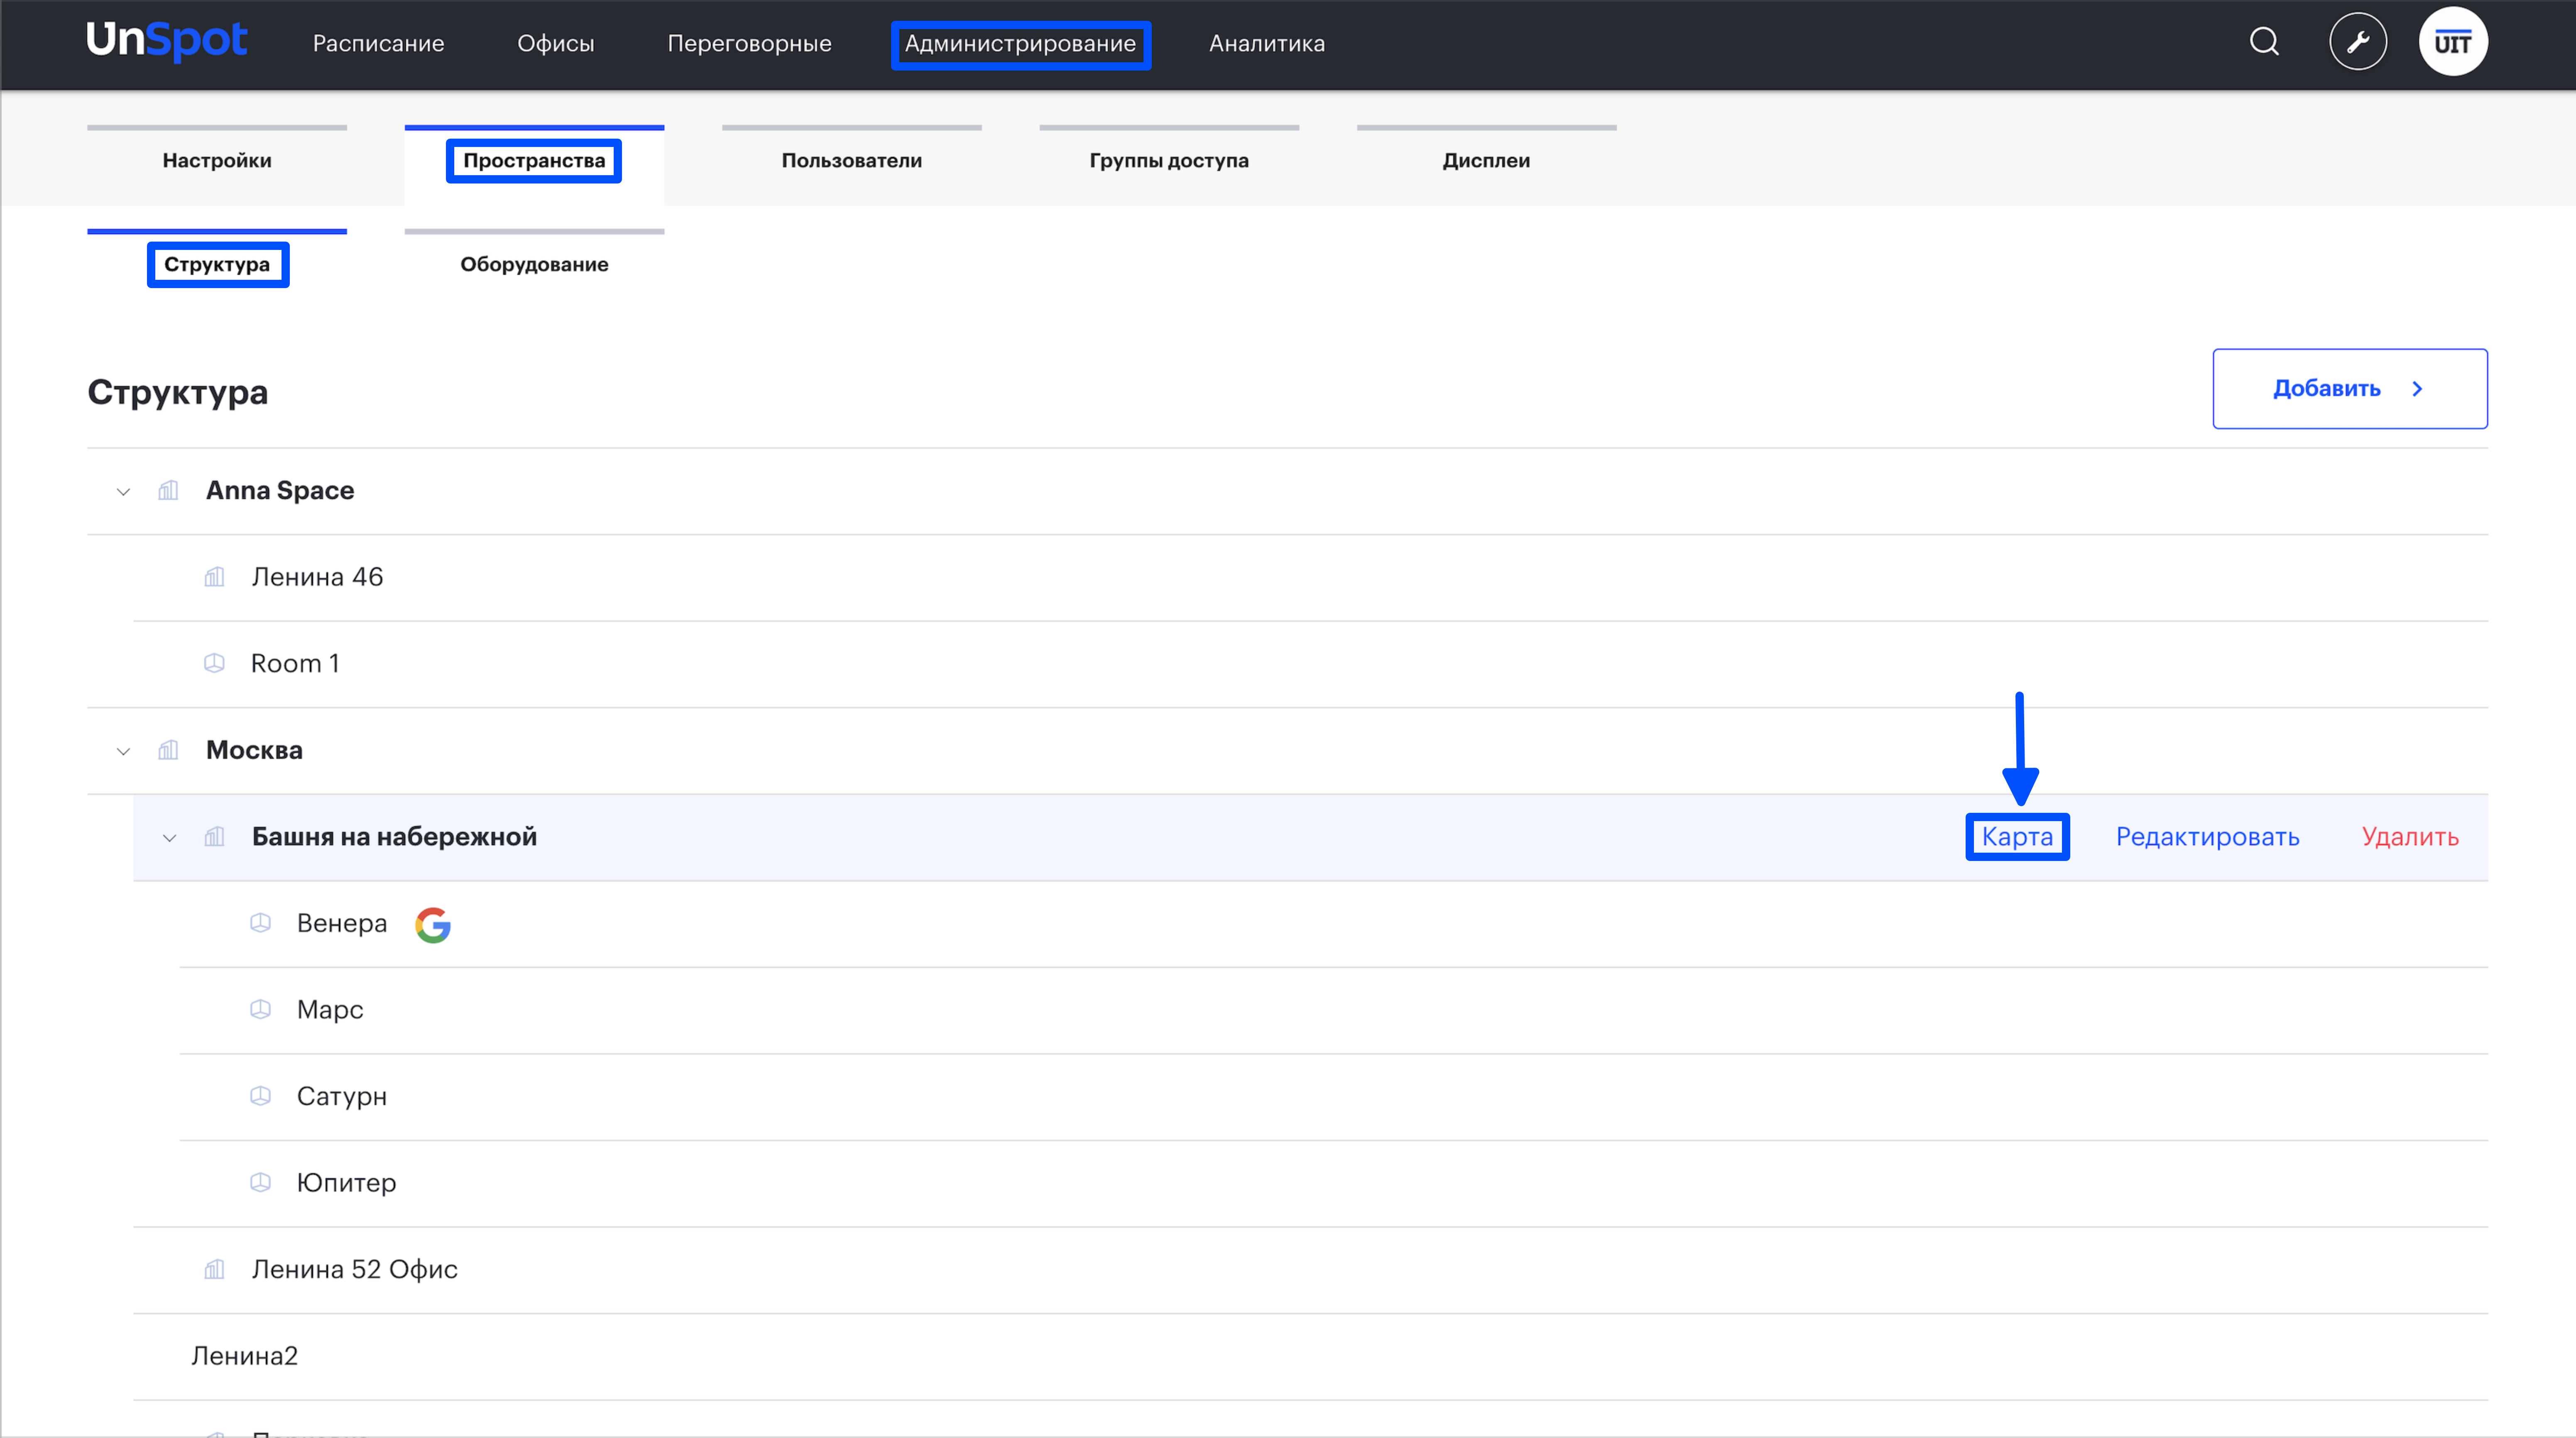The image size is (2576, 1438).
Task: Click the room icon beside Сатурн
Action: [260, 1096]
